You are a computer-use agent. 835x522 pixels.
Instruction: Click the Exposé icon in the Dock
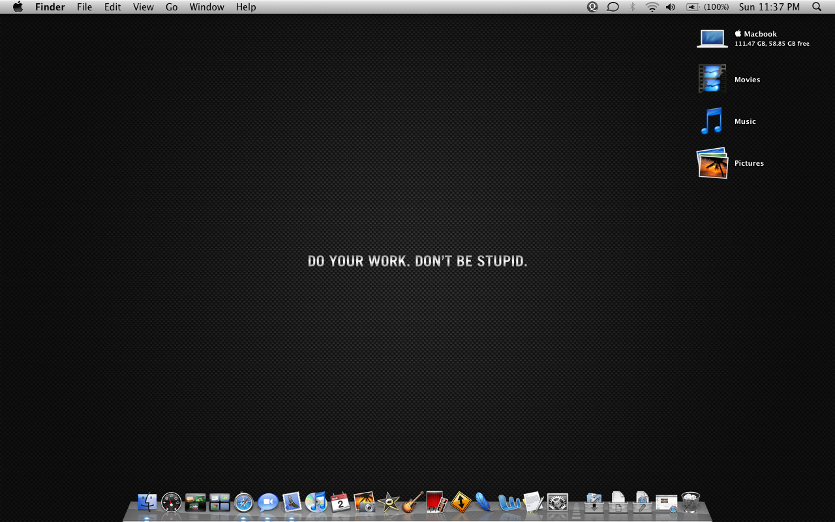coord(196,502)
